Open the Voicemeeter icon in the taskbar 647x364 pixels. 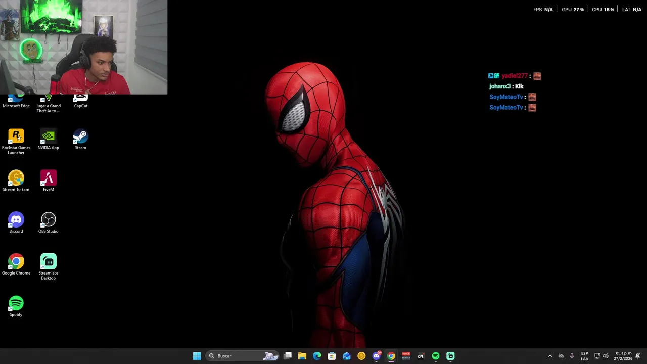[x=406, y=356]
